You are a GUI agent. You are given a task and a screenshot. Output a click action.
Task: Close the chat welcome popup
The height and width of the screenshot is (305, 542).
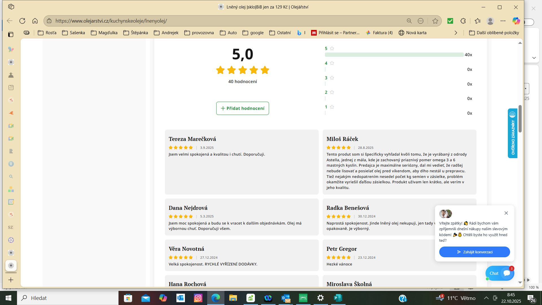(x=506, y=213)
